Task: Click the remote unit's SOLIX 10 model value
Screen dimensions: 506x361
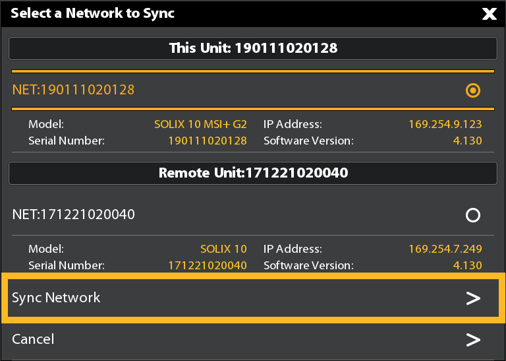Action: pos(223,249)
